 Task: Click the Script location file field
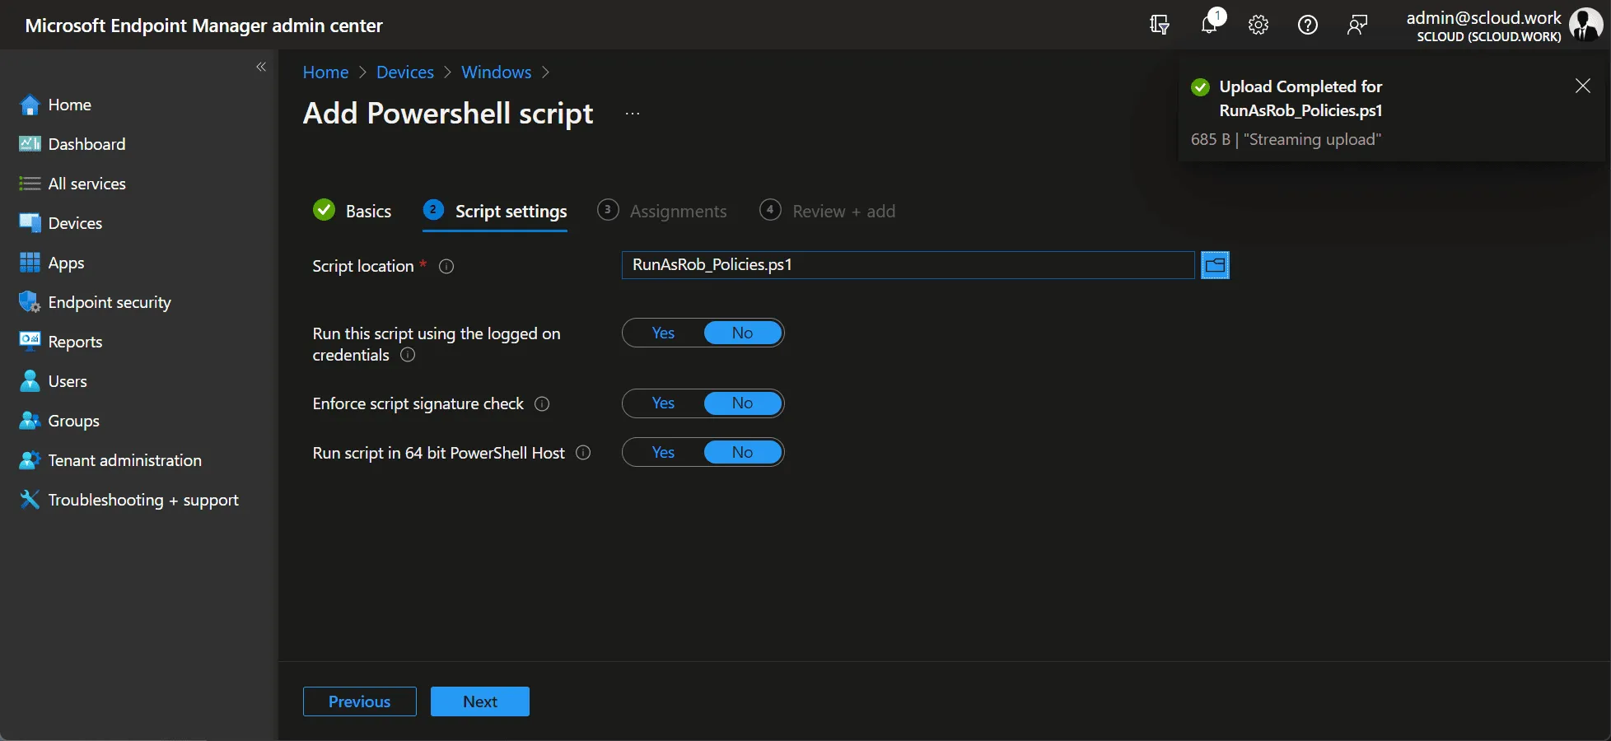908,265
